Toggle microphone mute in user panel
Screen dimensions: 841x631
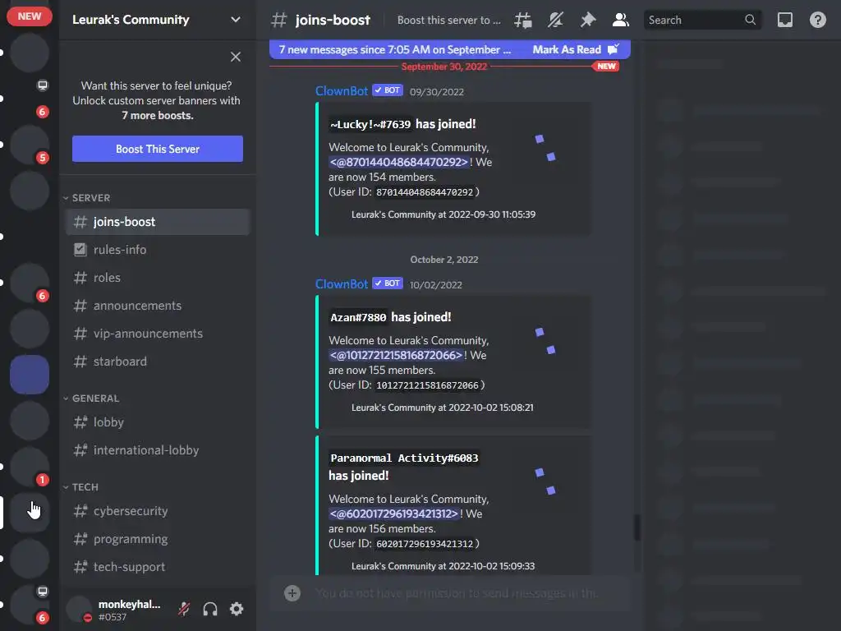coord(184,609)
